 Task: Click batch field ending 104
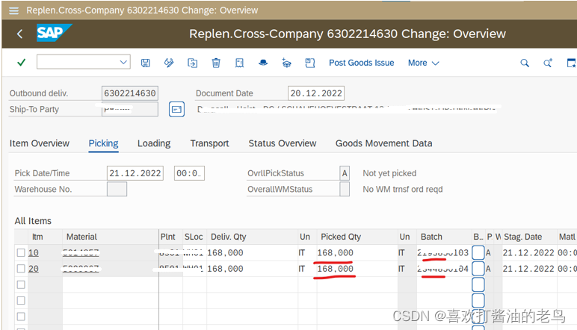pyautogui.click(x=443, y=269)
